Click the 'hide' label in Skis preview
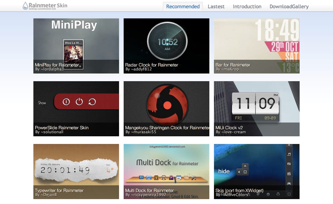This screenshot has width=333, height=204. click(x=224, y=171)
